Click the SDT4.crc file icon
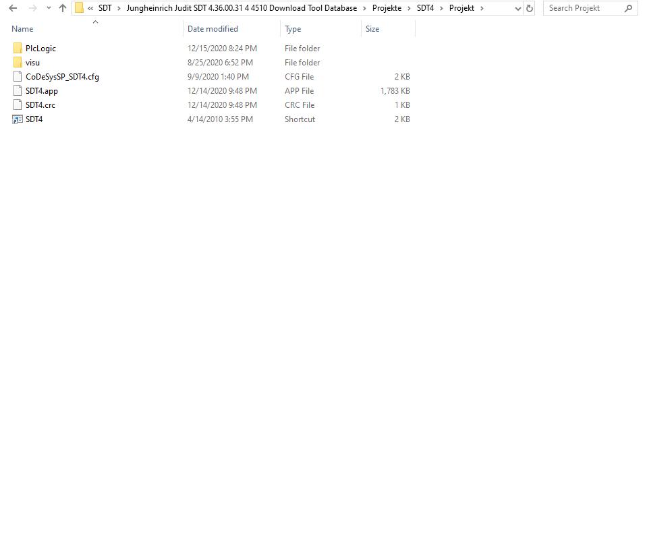The width and height of the screenshot is (647, 553). click(x=17, y=105)
